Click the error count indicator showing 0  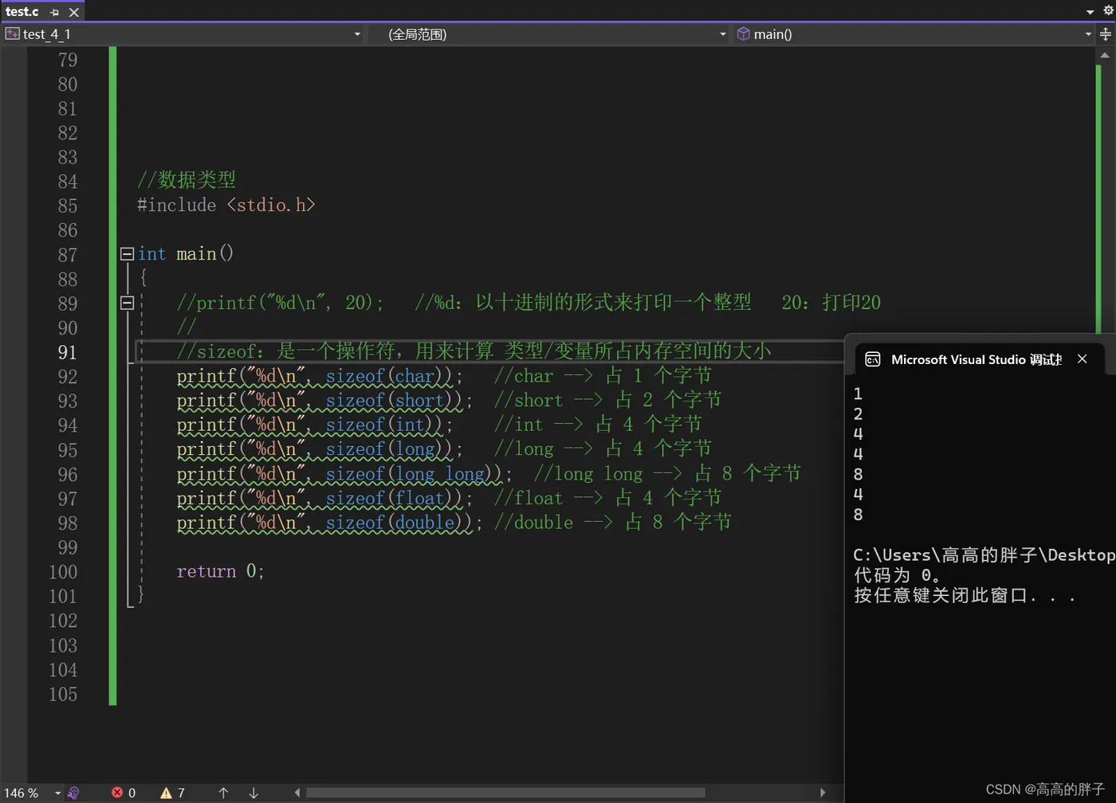click(124, 793)
